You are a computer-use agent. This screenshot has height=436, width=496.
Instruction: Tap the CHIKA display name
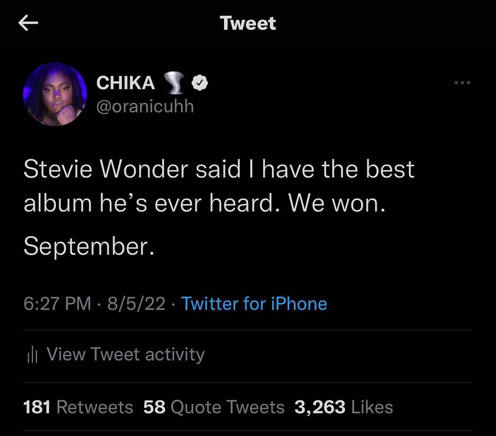point(125,83)
